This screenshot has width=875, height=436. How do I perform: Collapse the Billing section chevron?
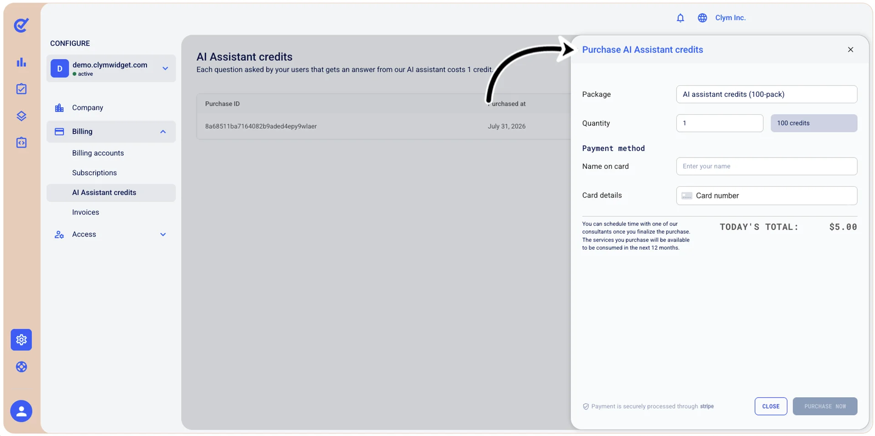coord(163,131)
